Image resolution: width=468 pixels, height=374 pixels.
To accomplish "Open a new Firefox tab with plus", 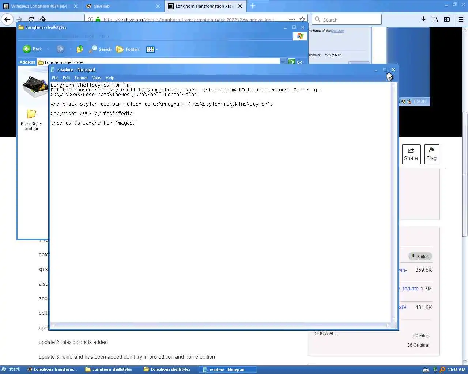I will [253, 6].
